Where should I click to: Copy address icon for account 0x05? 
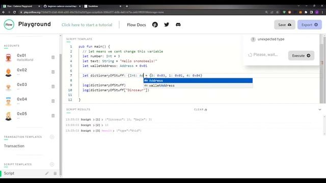pyautogui.click(x=53, y=115)
